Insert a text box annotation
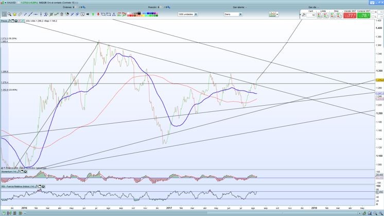The height and width of the screenshot is (216, 384). tap(82, 14)
